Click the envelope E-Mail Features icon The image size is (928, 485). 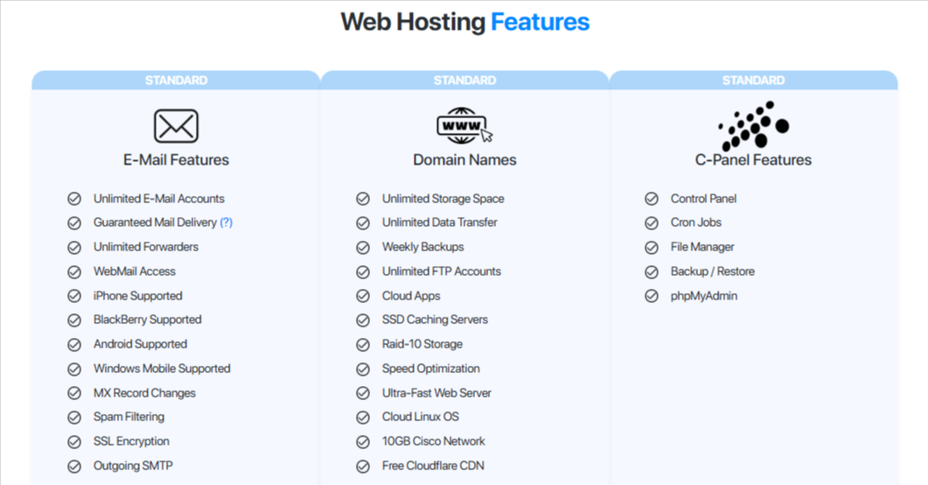[176, 125]
